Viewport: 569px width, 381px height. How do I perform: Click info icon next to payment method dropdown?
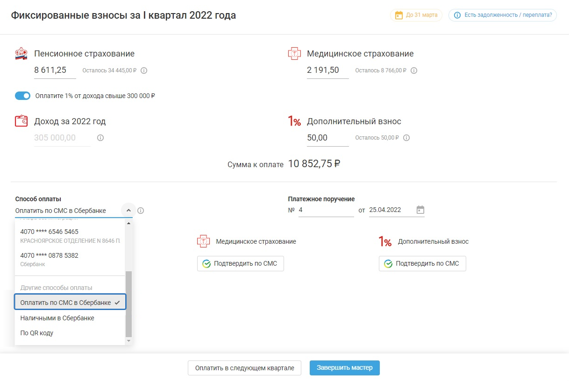click(141, 211)
